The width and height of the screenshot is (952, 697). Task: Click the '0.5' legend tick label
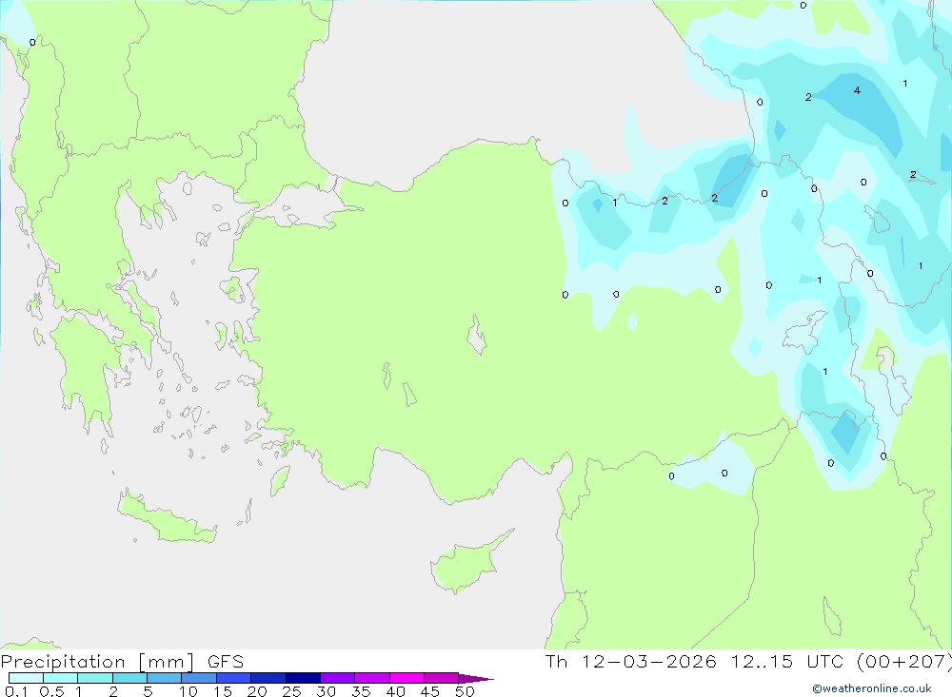point(51,691)
